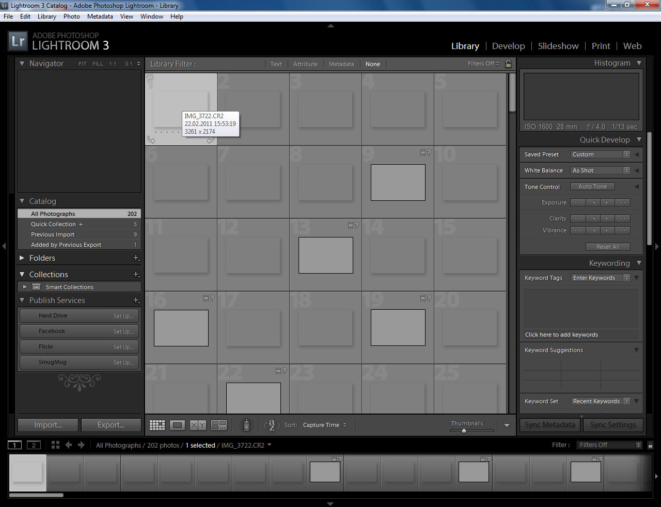Expand the Folders panel
This screenshot has height=507, width=661.
(22, 258)
